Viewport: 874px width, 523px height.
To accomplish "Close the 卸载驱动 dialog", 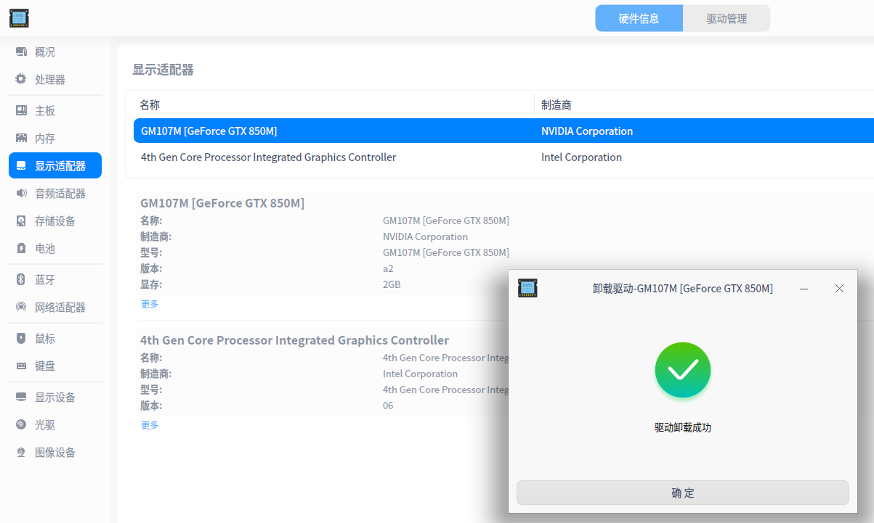I will [839, 289].
